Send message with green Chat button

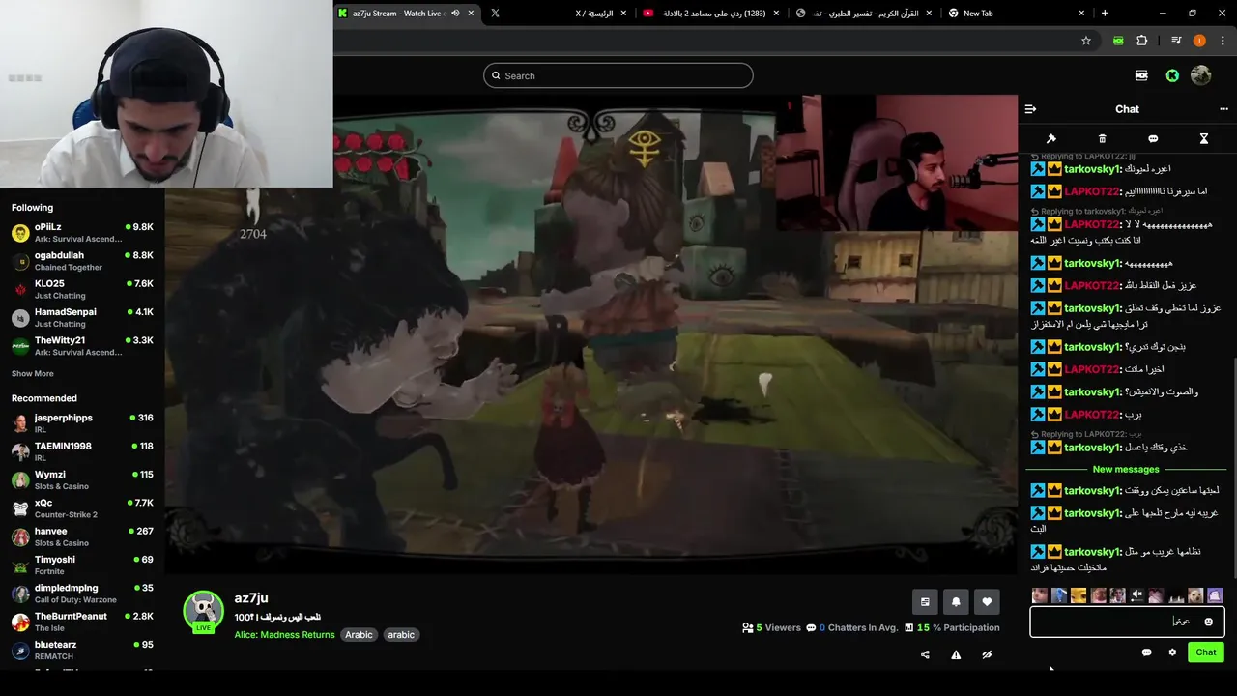point(1206,652)
